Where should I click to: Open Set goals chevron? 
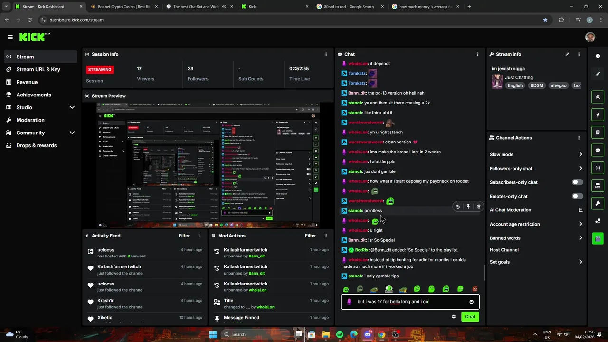(580, 262)
